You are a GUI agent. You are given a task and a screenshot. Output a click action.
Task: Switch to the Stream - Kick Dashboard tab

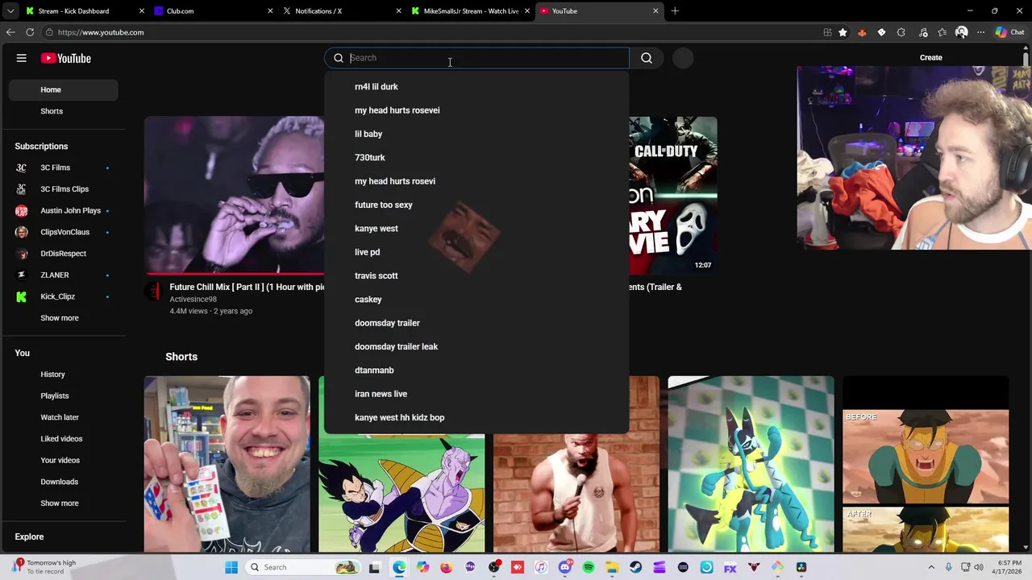click(x=85, y=10)
